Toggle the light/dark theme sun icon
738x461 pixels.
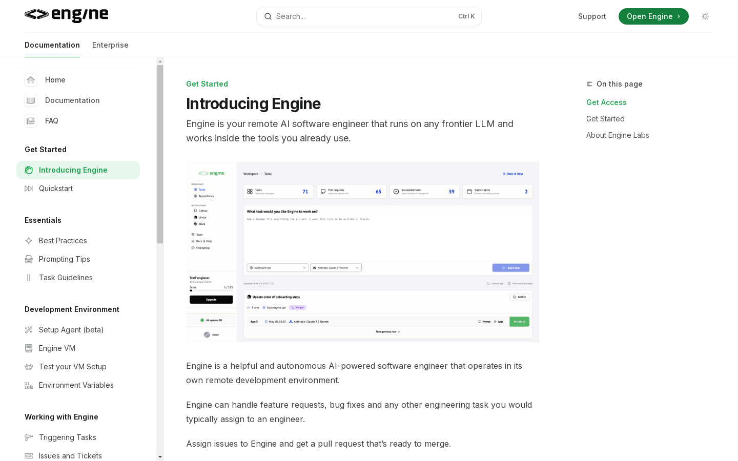(x=705, y=16)
